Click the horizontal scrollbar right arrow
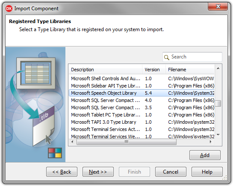The height and width of the screenshot is (186, 233). pos(210,142)
